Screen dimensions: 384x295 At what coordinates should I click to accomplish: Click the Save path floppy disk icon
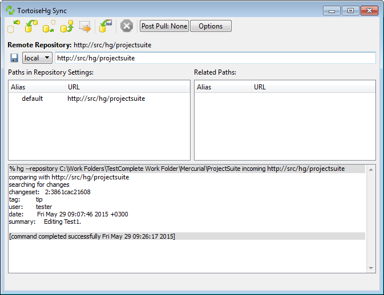tap(14, 58)
